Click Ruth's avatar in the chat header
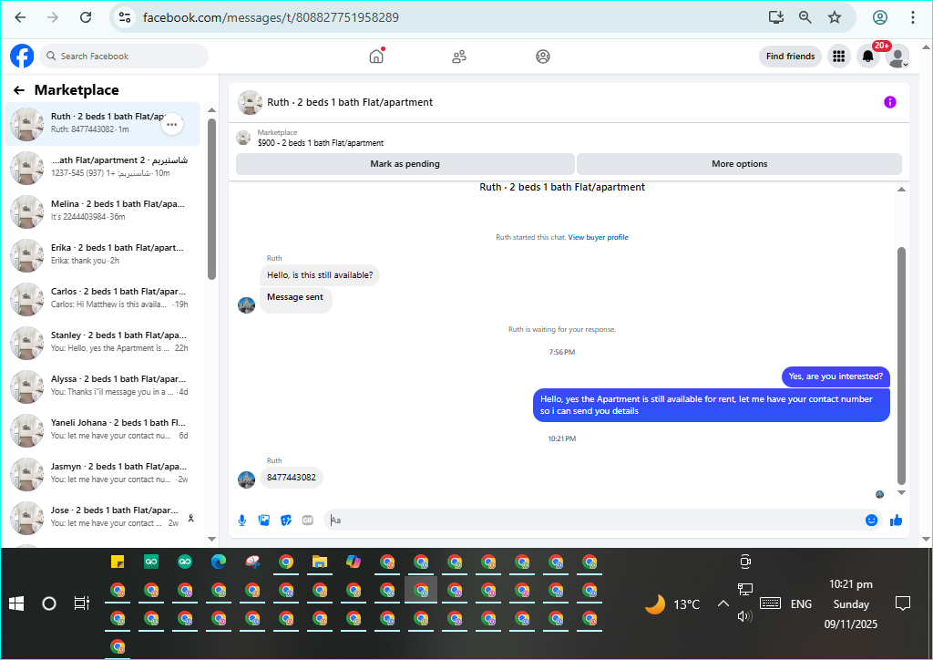Image resolution: width=933 pixels, height=660 pixels. coord(250,102)
